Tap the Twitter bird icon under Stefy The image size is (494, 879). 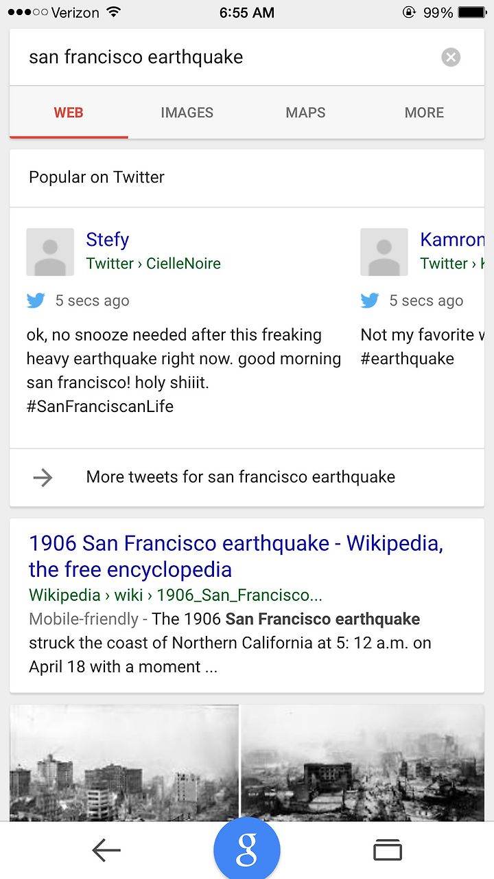36,300
